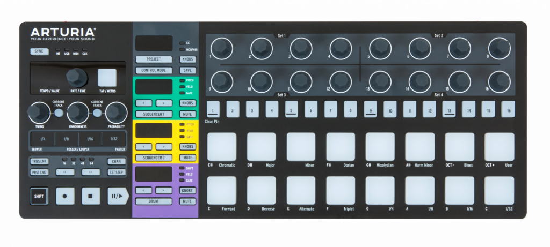Tap the Chromatic C# pad
The image size is (550, 247).
point(222,147)
